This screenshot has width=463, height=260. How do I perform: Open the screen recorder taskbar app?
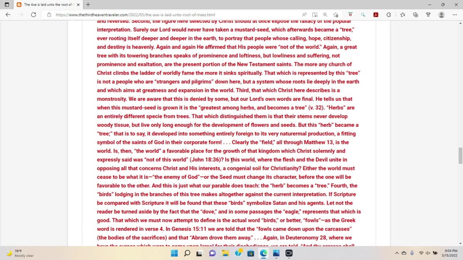pyautogui.click(x=289, y=253)
